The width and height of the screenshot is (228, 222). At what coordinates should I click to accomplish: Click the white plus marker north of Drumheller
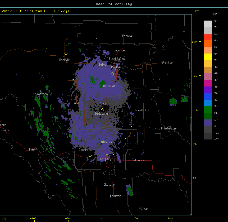(x=162, y=99)
